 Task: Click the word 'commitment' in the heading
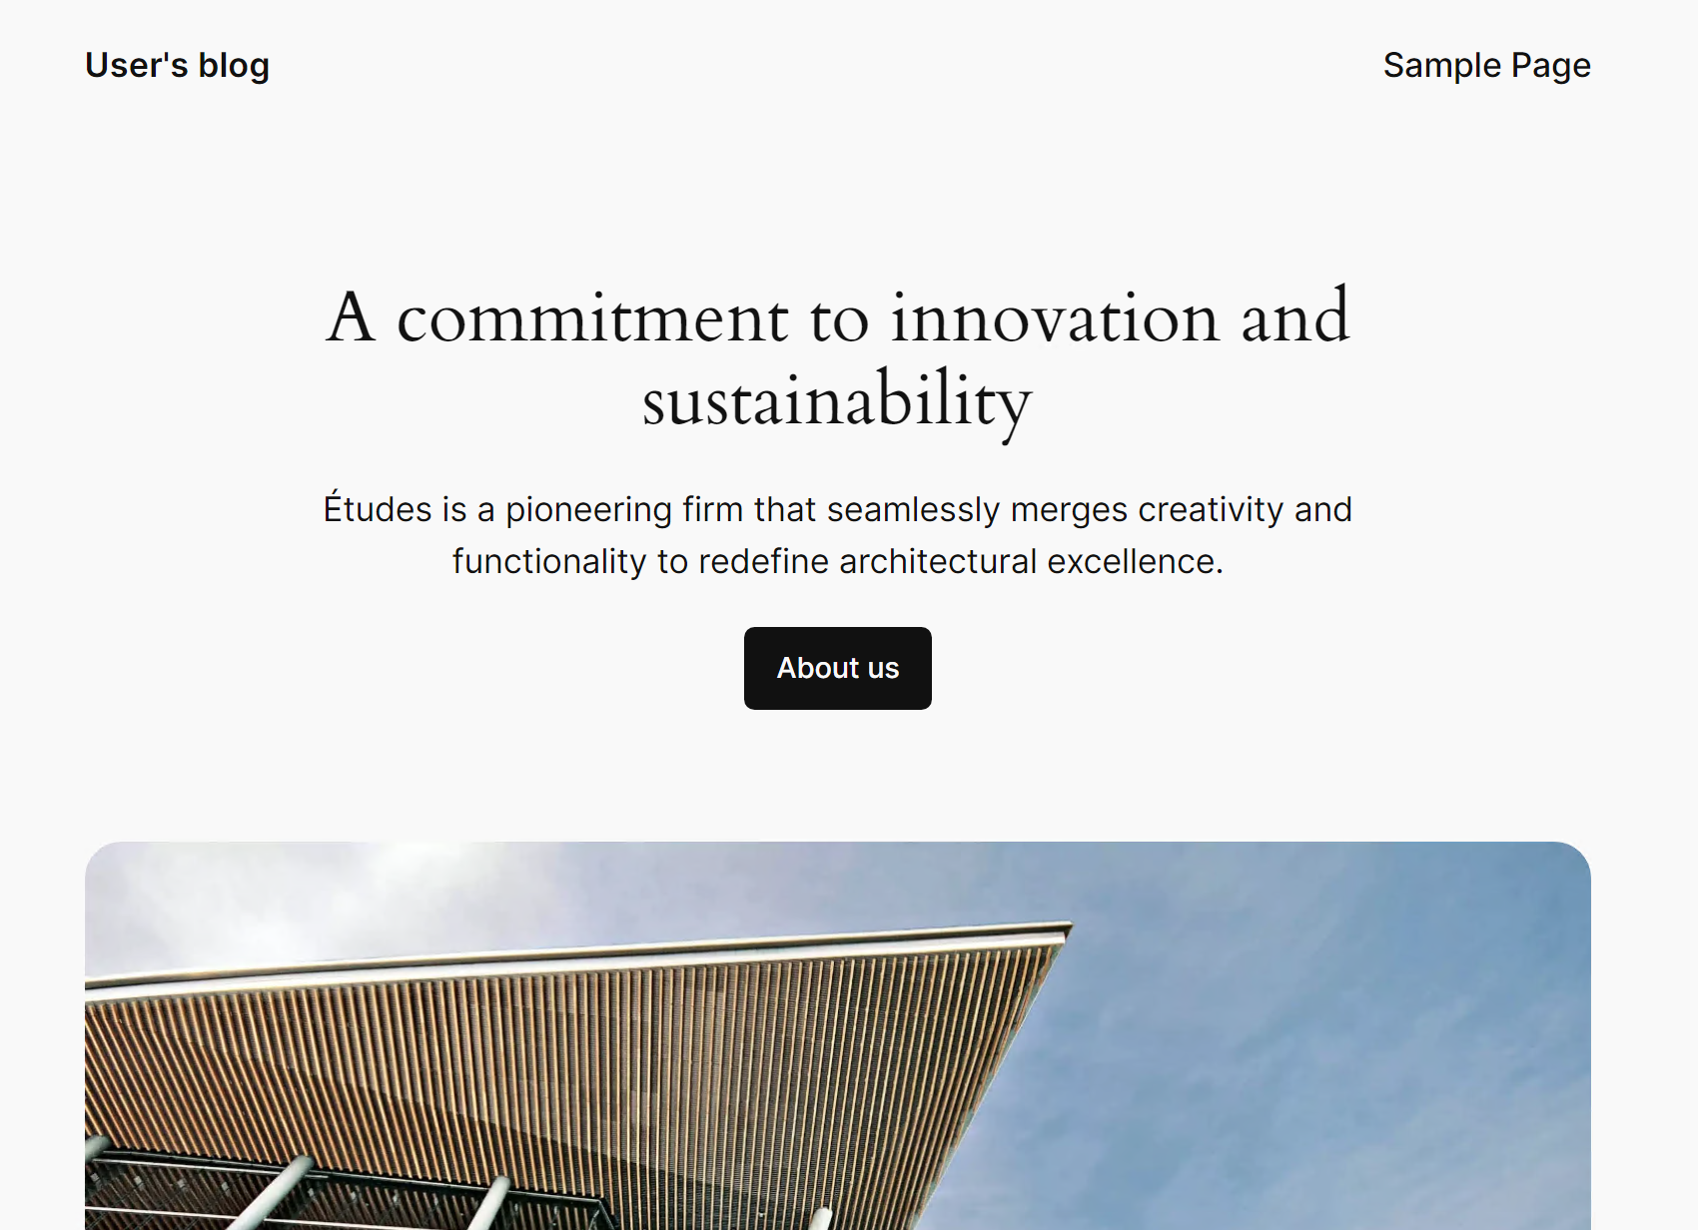[x=592, y=317]
